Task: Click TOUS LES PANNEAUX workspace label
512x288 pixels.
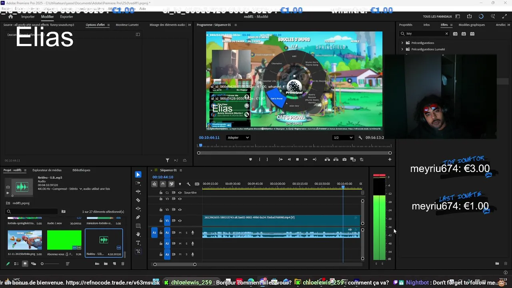Action: pos(438,17)
